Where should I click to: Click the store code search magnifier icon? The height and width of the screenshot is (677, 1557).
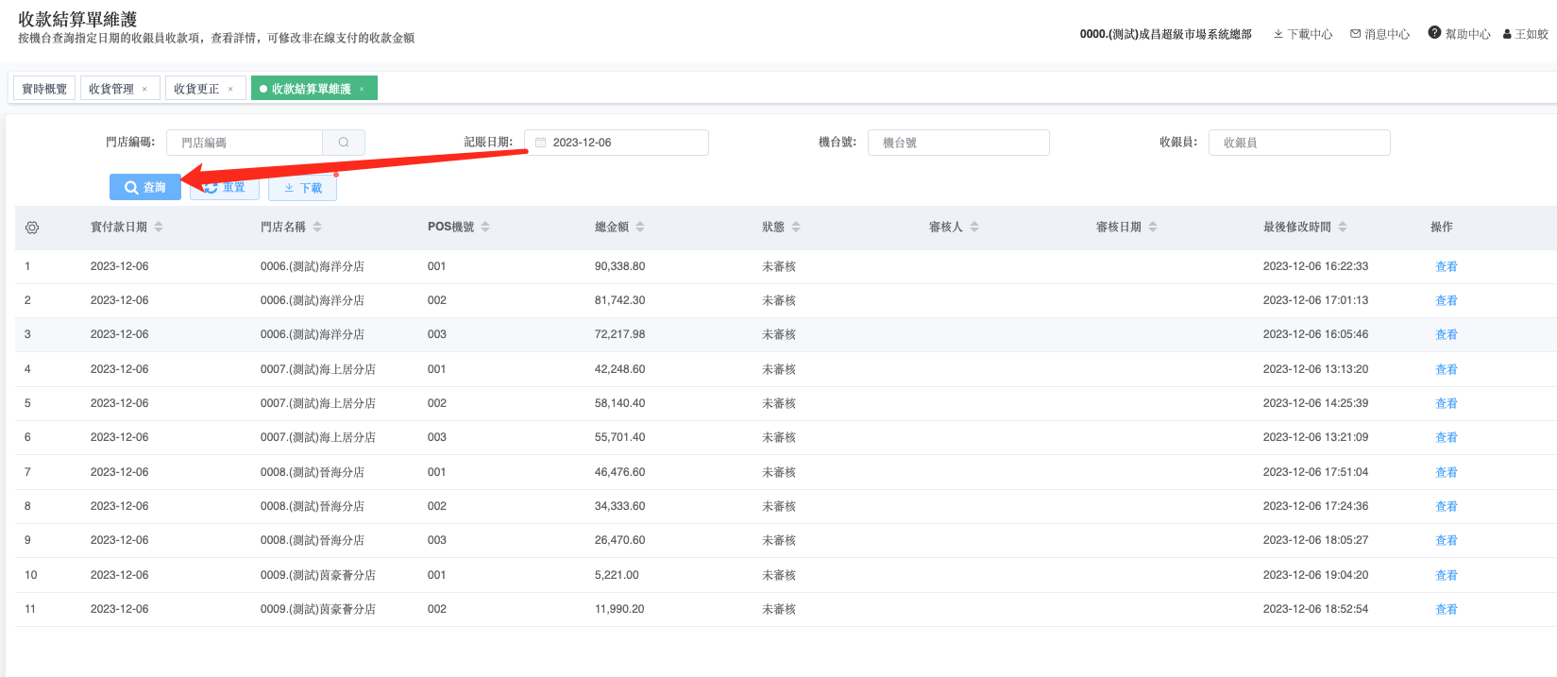pyautogui.click(x=344, y=143)
